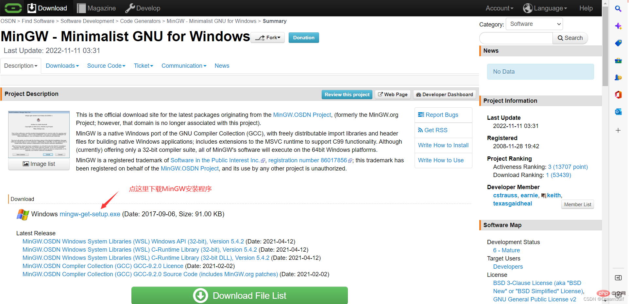Screen dimensions: 629x304
Task: Open the blue tag shopping icon in sidebar
Action: (618, 43)
